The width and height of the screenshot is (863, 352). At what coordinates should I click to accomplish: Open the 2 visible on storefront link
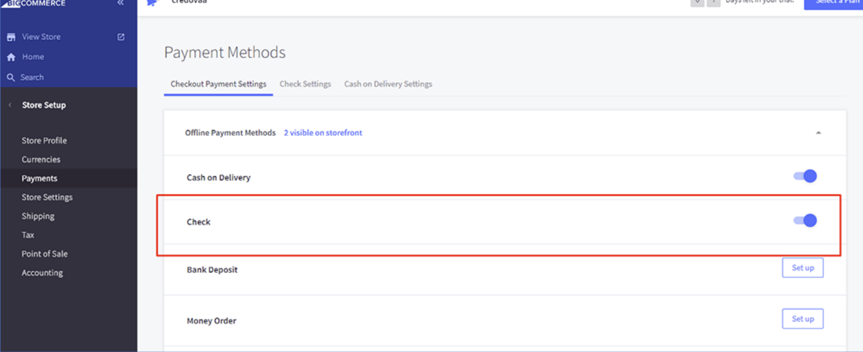coord(323,133)
